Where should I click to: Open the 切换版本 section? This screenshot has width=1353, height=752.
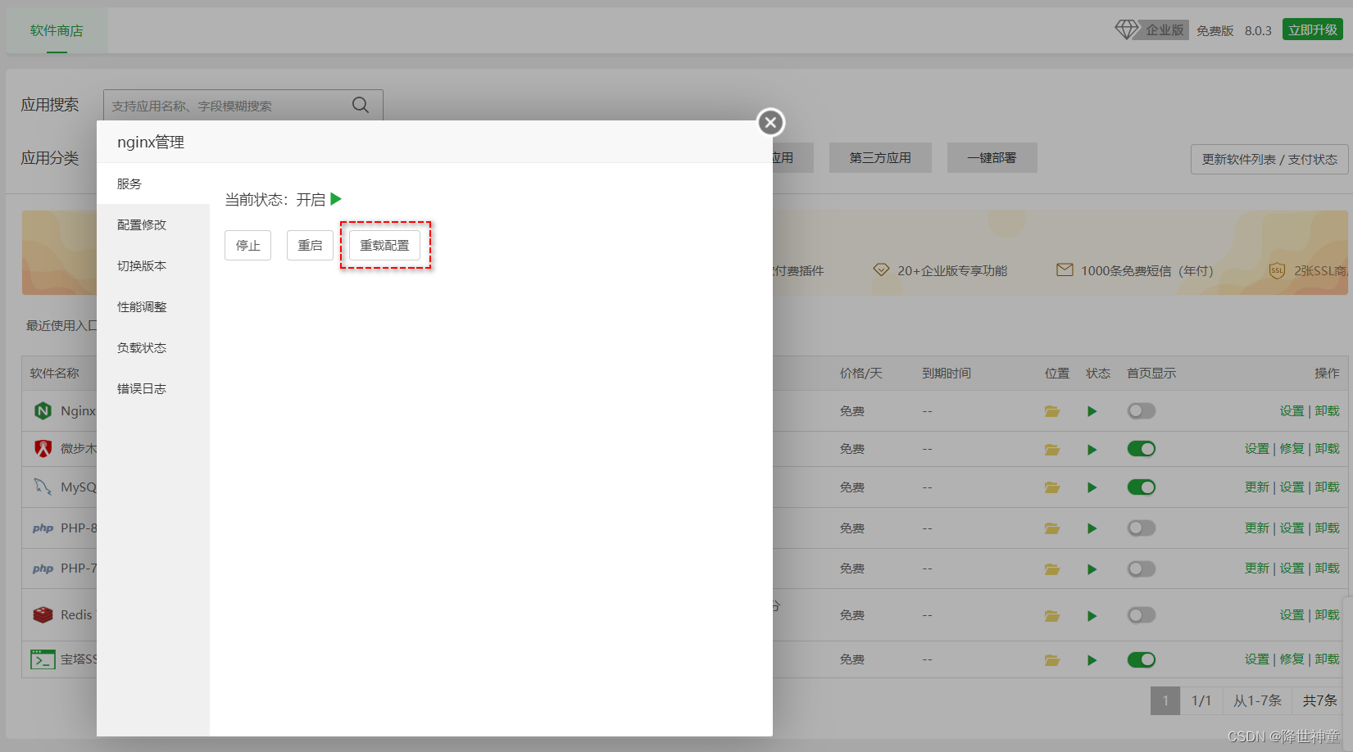point(153,265)
